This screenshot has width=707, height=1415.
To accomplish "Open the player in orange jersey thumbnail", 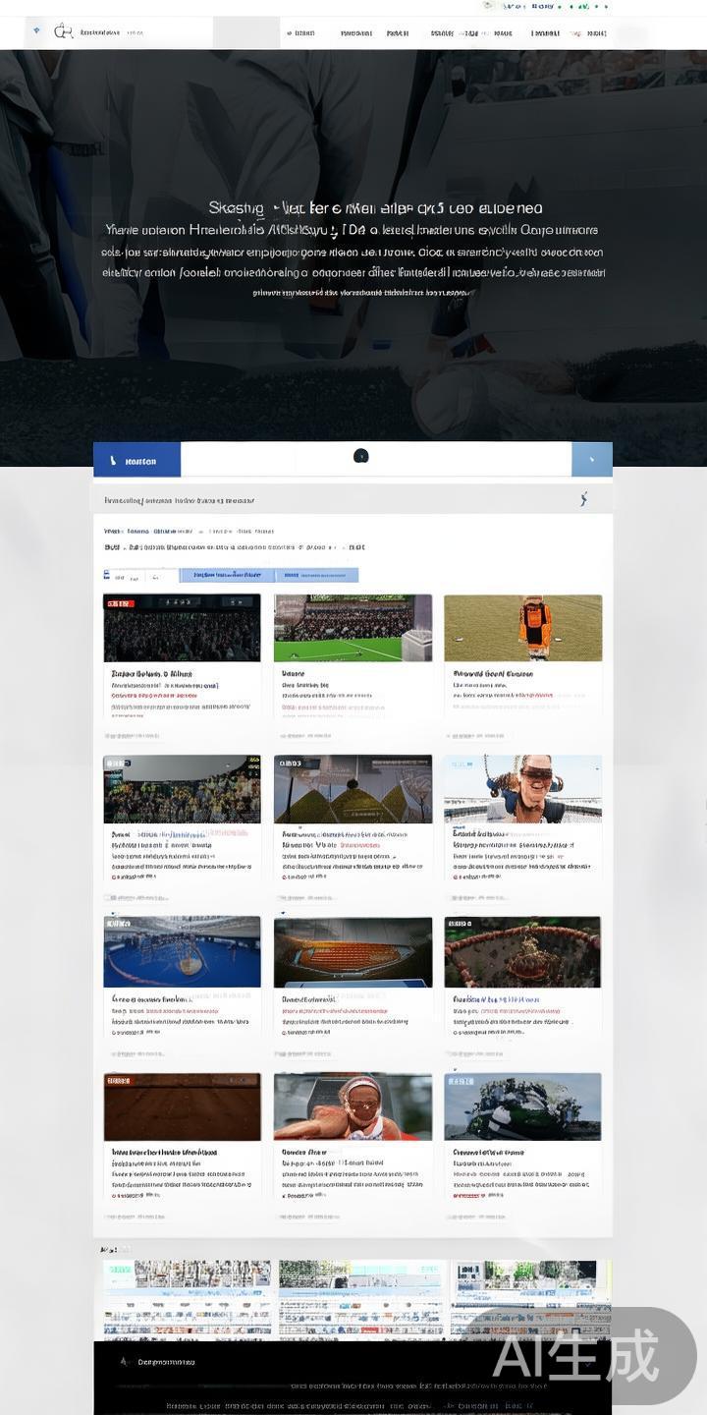I will tap(522, 628).
